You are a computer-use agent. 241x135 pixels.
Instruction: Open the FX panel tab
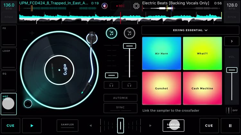coord(9,36)
